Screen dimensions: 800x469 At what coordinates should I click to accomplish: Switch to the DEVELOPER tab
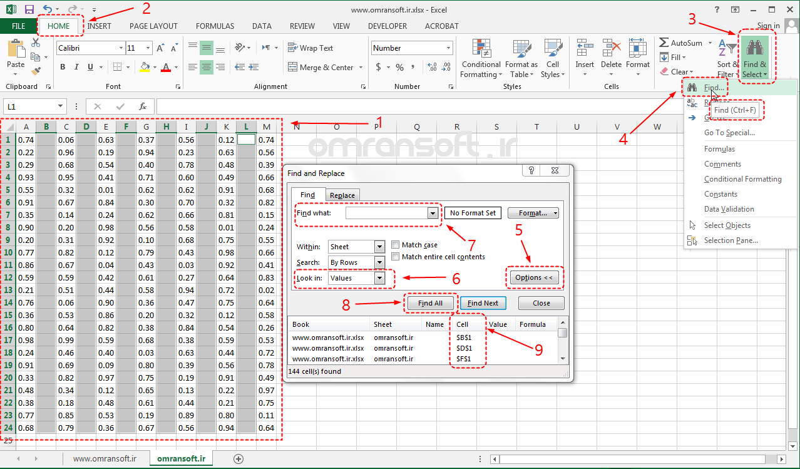point(387,26)
